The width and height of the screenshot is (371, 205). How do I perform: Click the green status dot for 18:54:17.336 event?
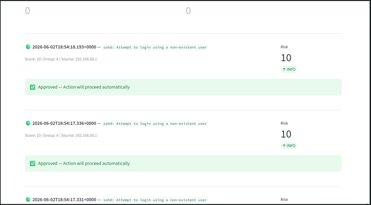[x=28, y=123]
